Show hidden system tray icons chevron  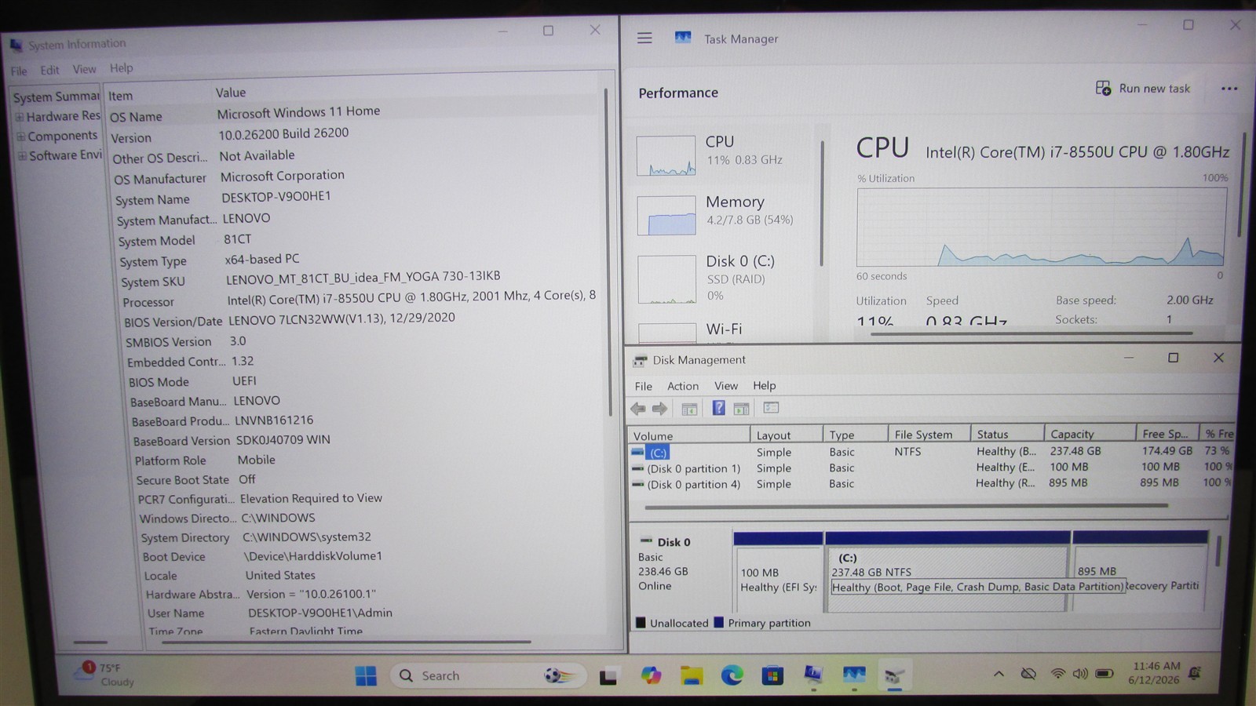(x=999, y=674)
